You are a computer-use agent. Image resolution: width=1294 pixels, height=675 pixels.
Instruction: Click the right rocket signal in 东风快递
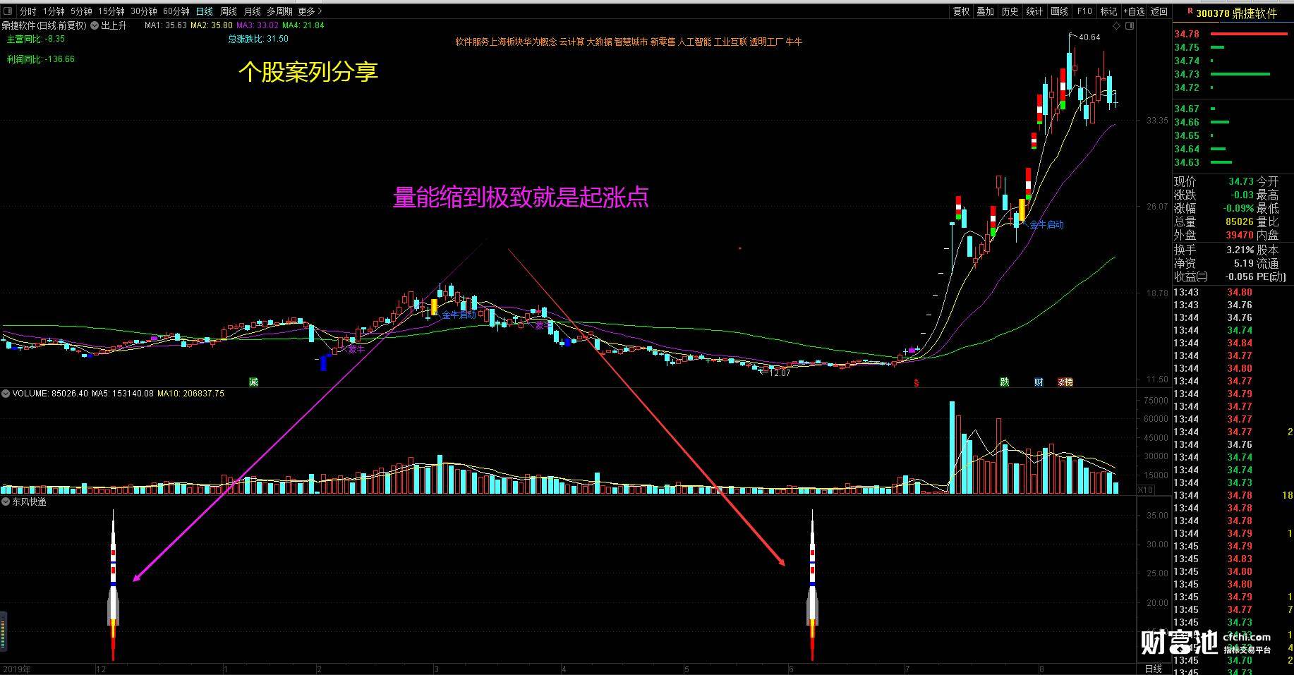point(812,585)
